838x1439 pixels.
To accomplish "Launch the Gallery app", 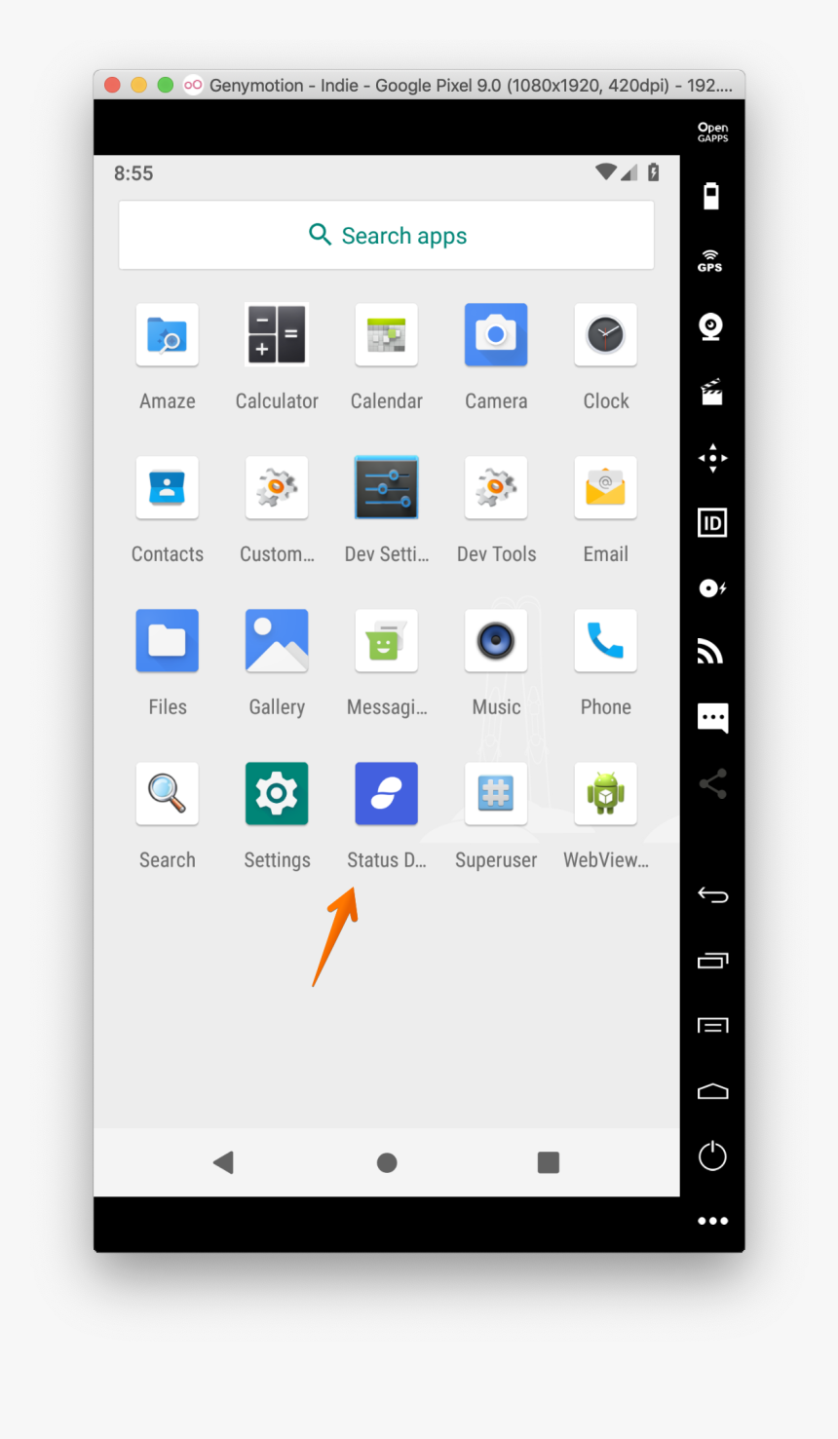I will click(x=277, y=641).
